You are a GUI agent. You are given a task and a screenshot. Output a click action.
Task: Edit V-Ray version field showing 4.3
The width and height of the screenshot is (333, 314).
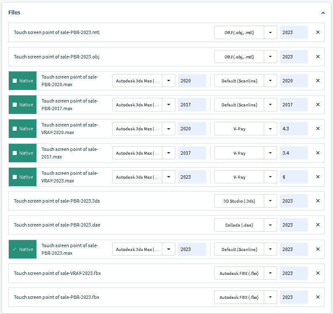tap(294, 129)
